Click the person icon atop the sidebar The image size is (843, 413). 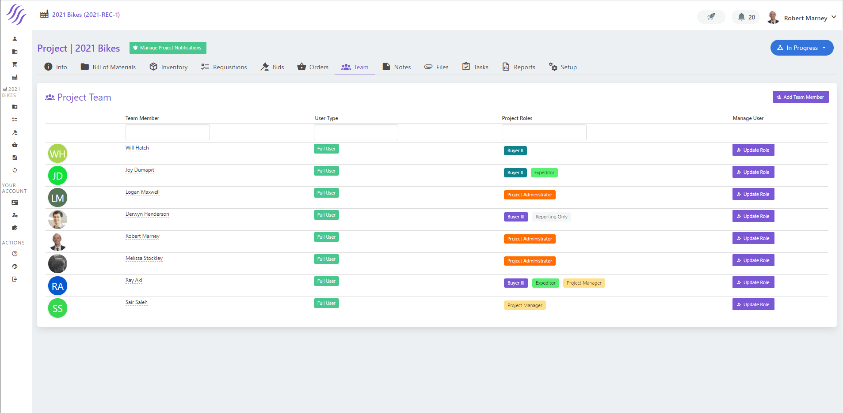pos(15,39)
